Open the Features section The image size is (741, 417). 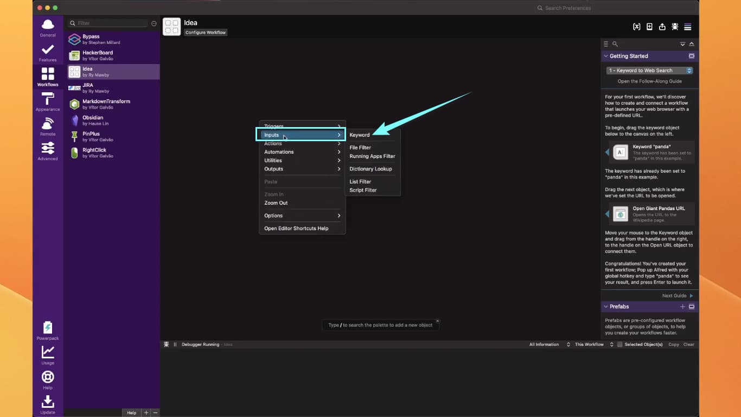click(48, 53)
